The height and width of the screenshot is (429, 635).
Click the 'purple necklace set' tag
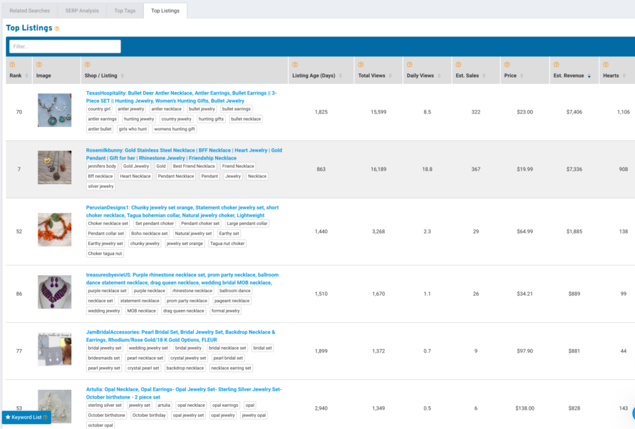coord(107,291)
